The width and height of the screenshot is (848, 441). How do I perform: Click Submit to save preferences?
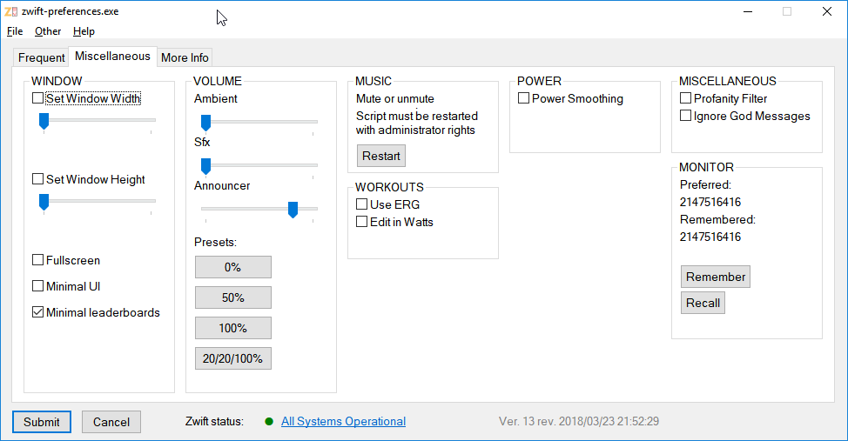tap(42, 422)
